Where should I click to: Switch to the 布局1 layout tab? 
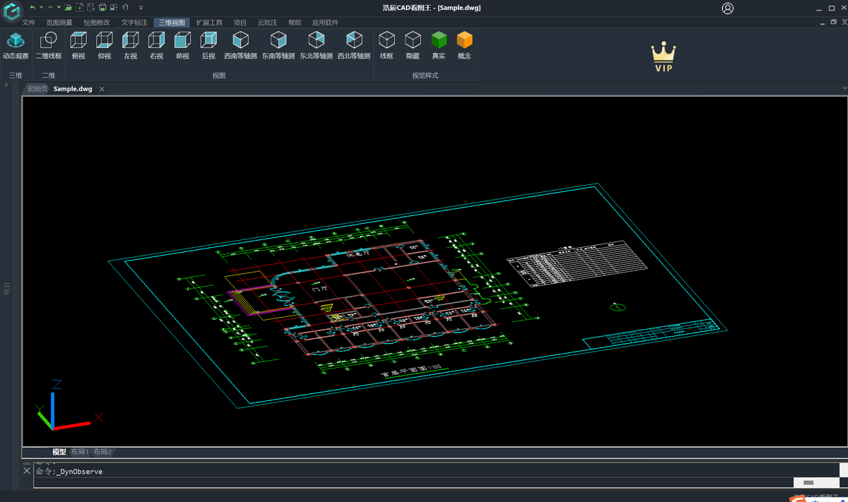pyautogui.click(x=80, y=452)
